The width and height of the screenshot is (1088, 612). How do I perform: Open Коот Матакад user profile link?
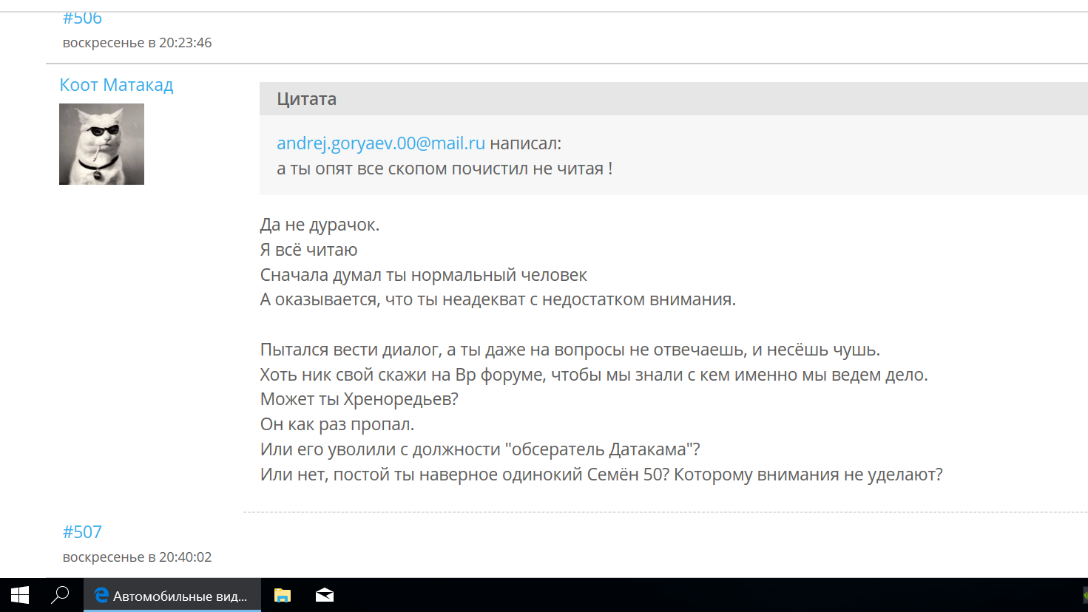116,85
